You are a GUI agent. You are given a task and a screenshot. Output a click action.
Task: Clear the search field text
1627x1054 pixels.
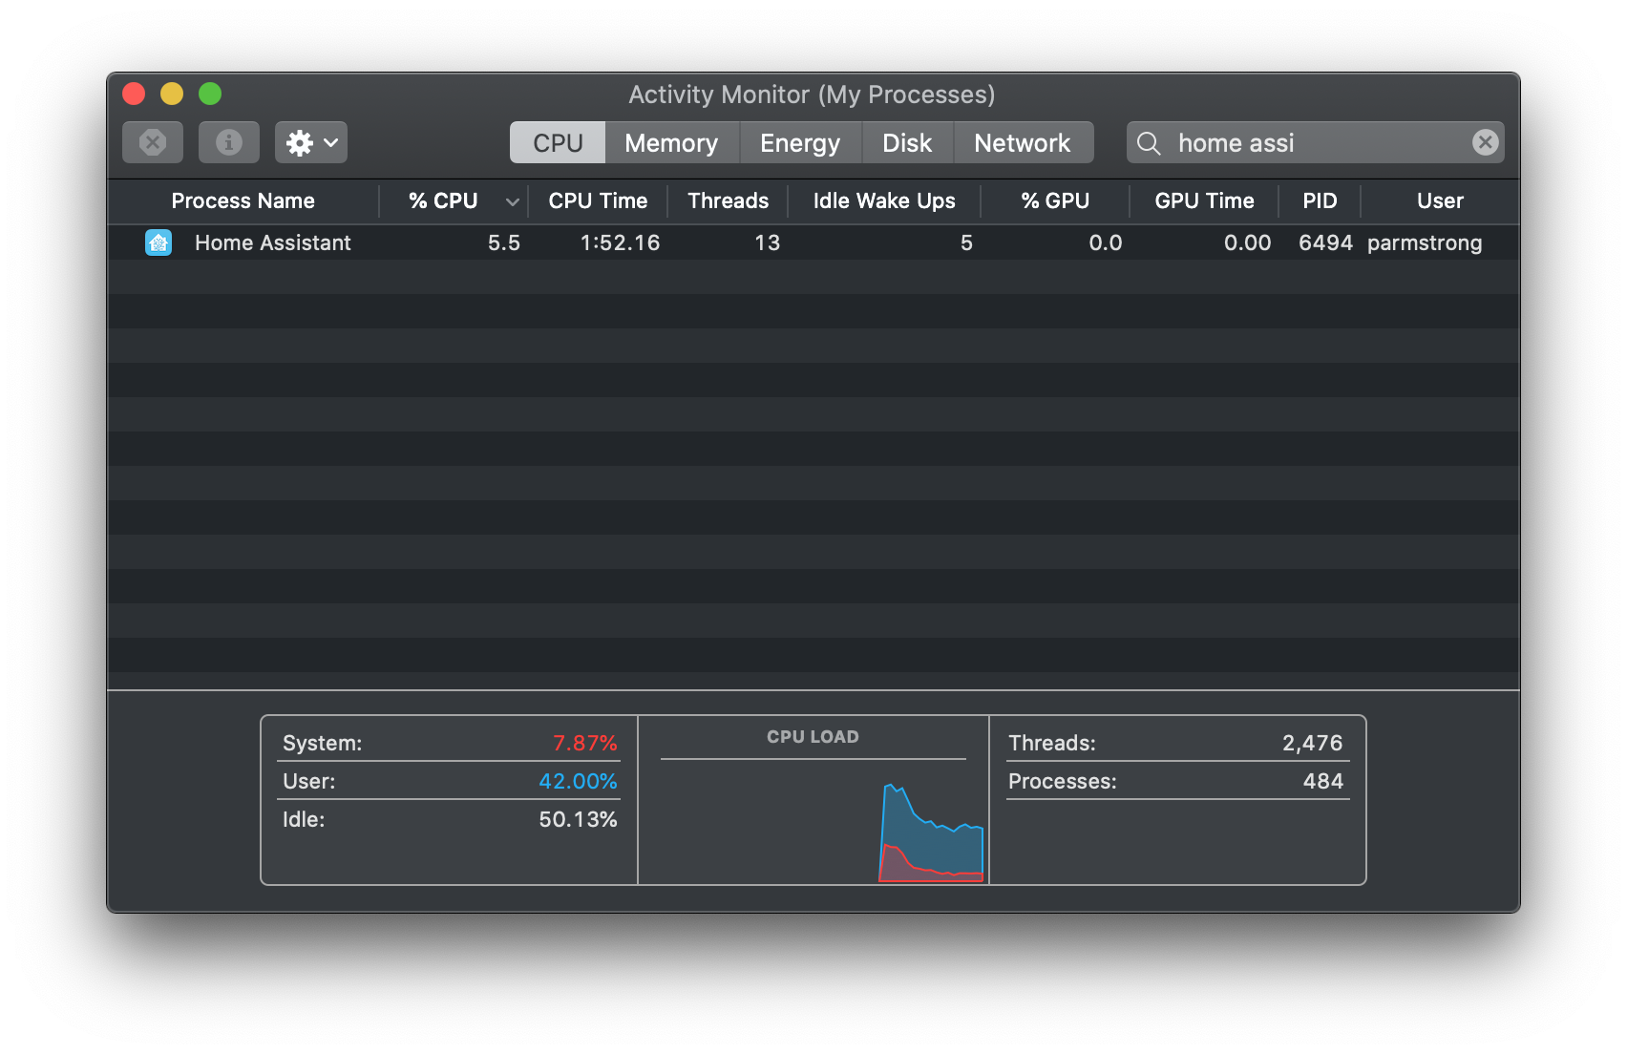(1485, 142)
